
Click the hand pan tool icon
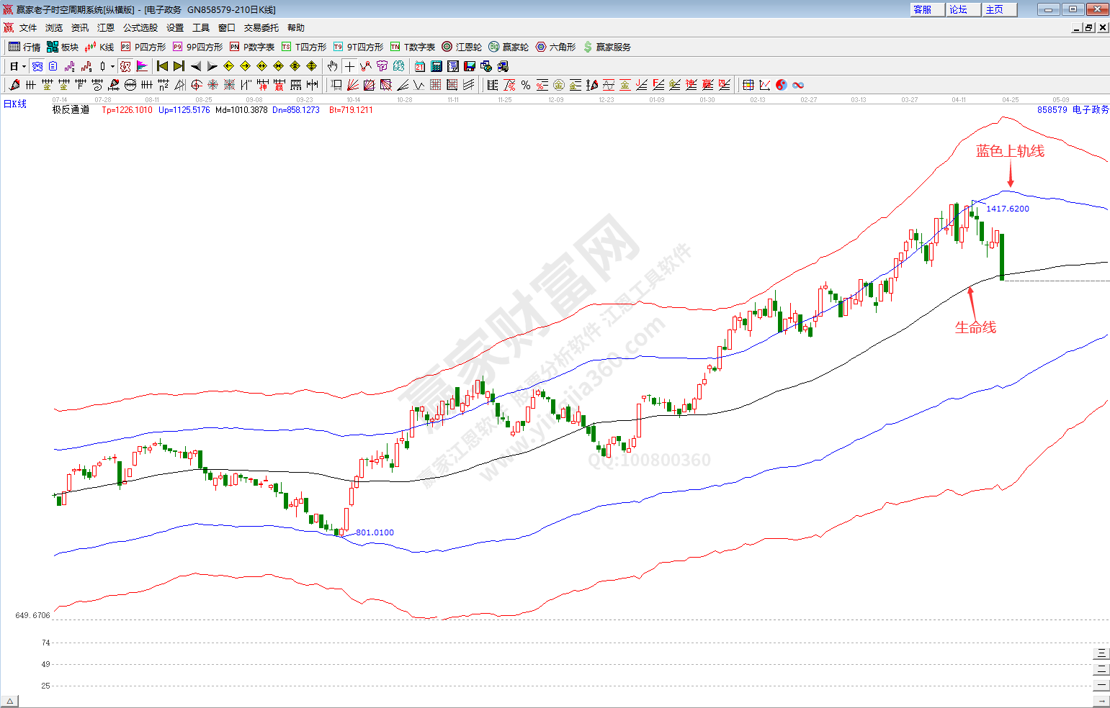pos(332,66)
